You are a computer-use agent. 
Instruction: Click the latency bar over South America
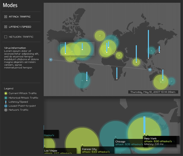coord(87,76)
